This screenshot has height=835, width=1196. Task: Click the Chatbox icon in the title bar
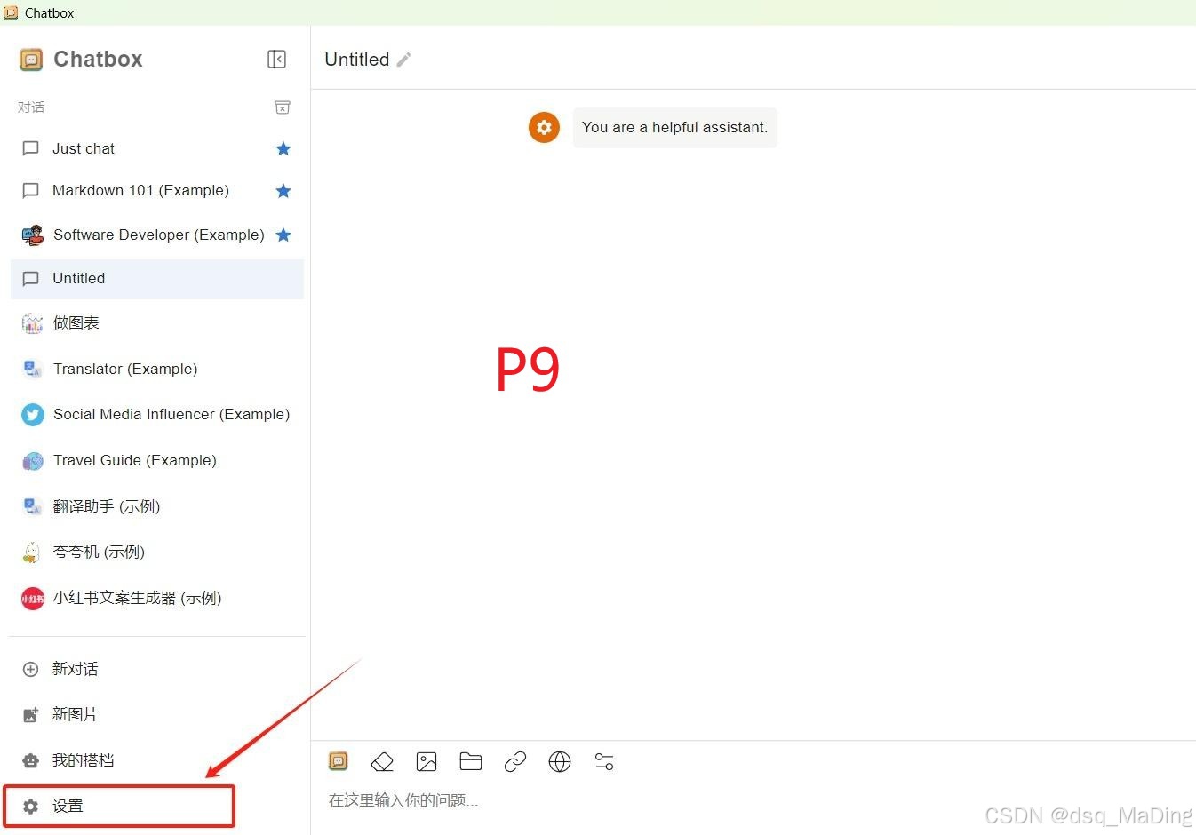click(x=11, y=12)
